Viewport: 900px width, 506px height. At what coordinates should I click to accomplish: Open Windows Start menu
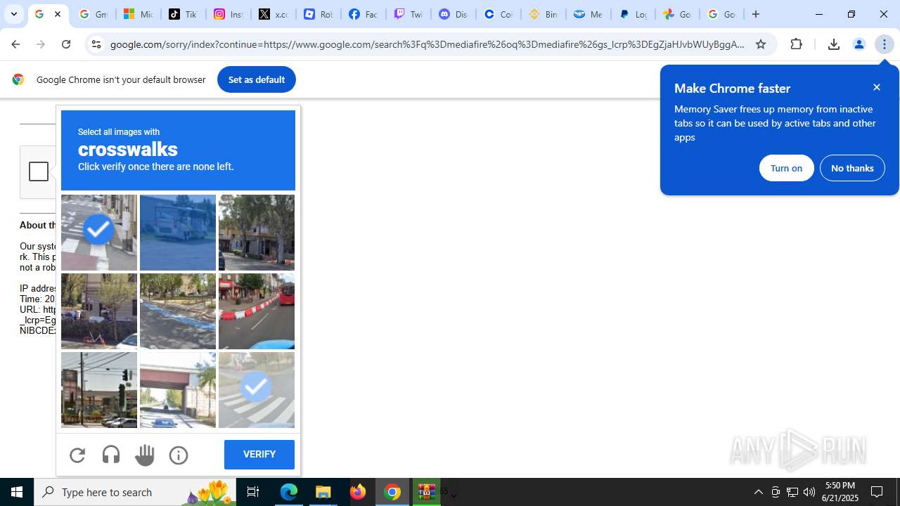pyautogui.click(x=17, y=492)
